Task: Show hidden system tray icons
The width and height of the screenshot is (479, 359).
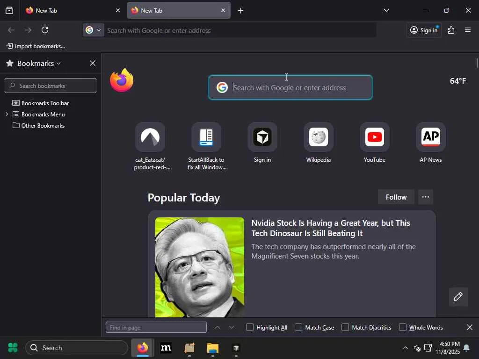Action: pos(406,348)
